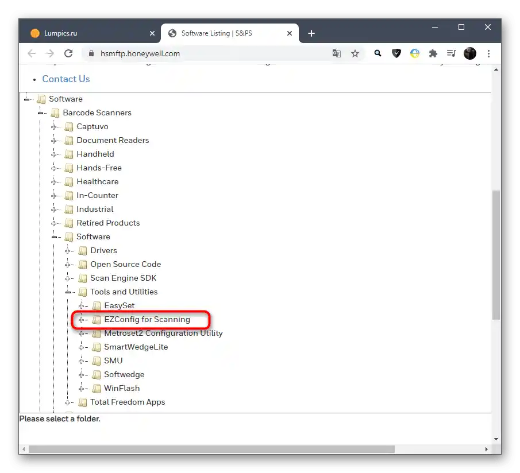Reload the page with refresh icon
Image resolution: width=520 pixels, height=473 pixels.
pyautogui.click(x=68, y=53)
